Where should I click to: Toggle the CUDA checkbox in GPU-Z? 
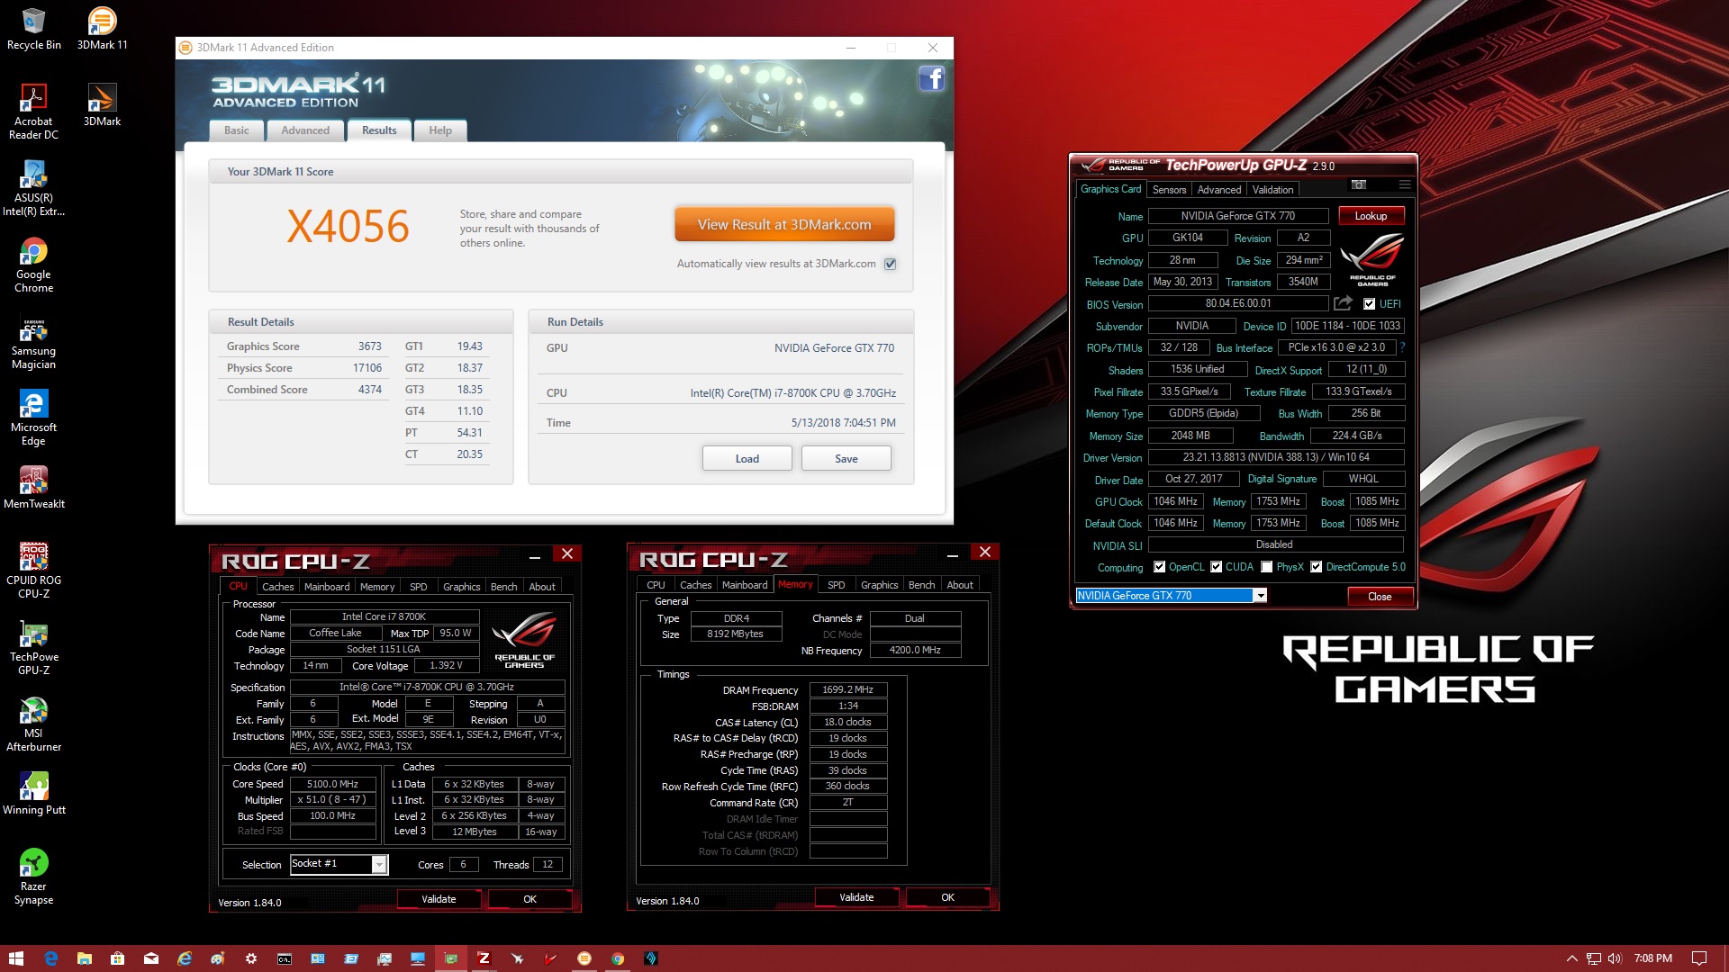coord(1216,567)
